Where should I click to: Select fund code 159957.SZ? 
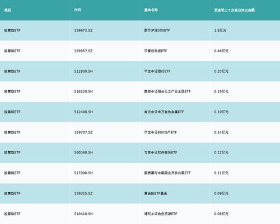click(83, 51)
